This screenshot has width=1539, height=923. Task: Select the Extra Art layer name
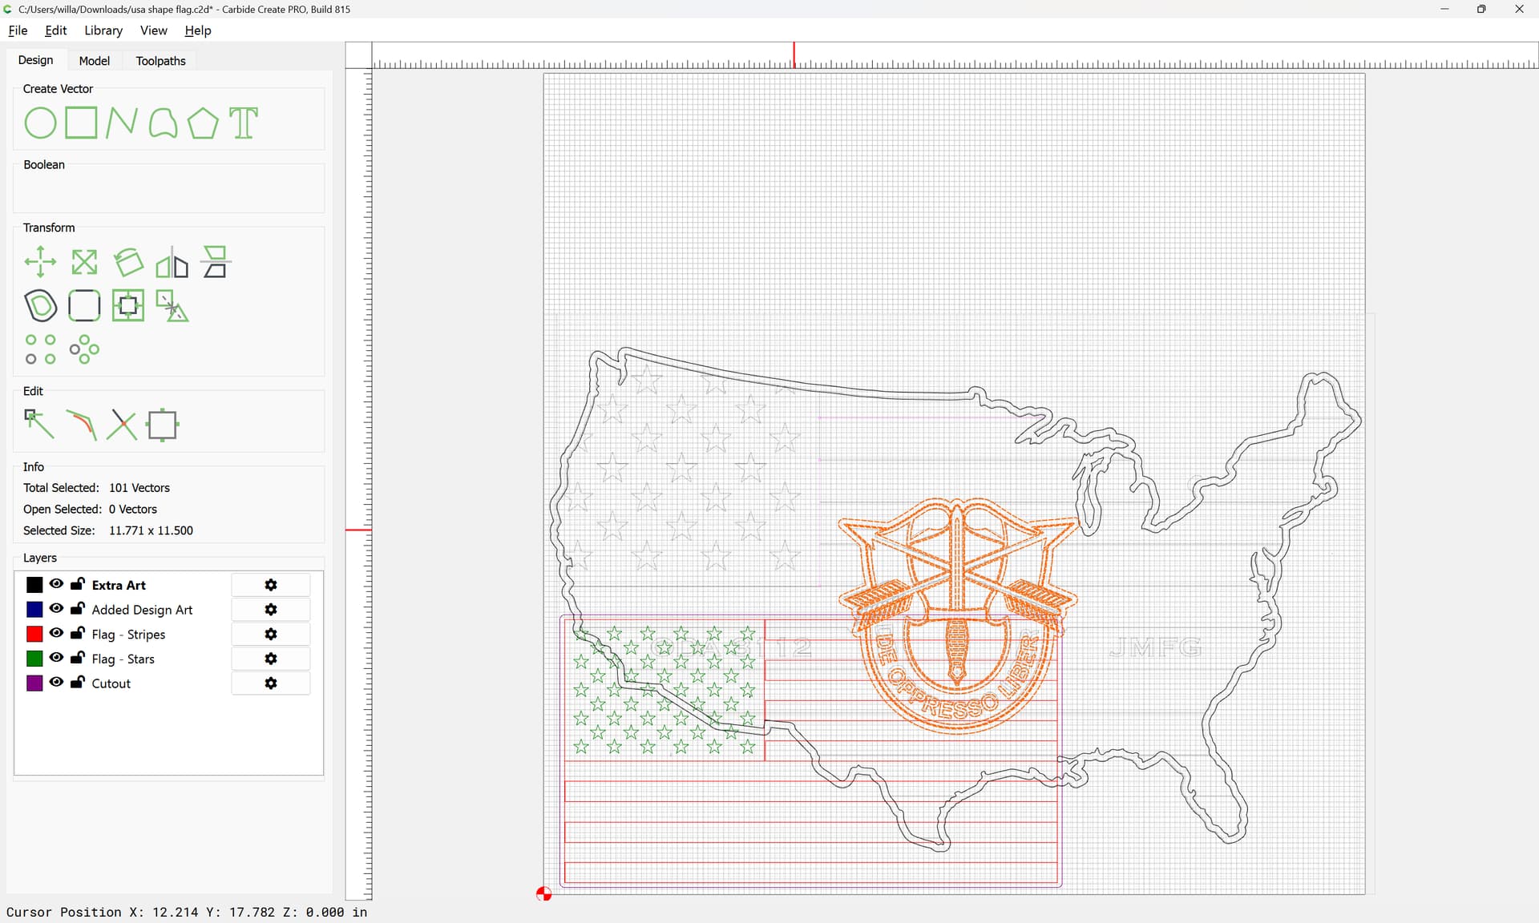pos(119,585)
